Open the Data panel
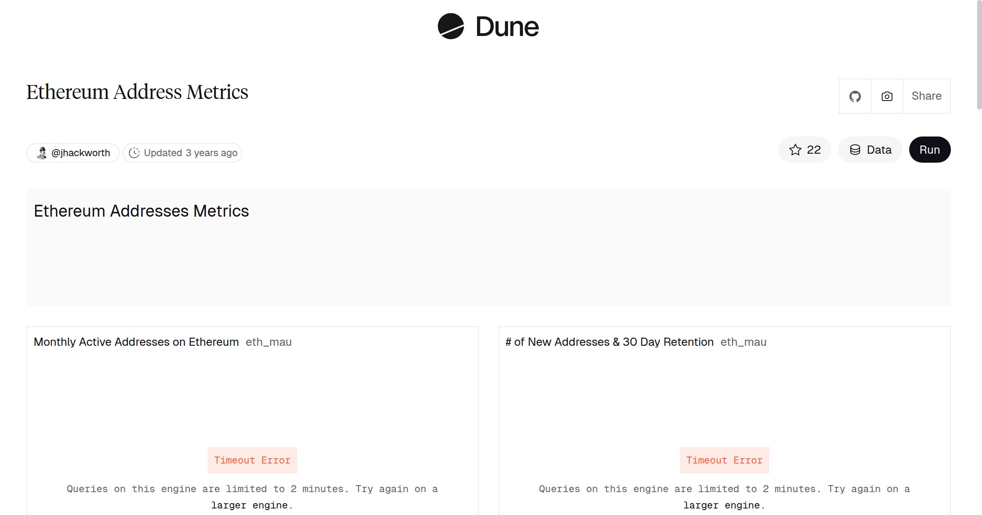Screen dimensions: 982x515 pos(870,150)
